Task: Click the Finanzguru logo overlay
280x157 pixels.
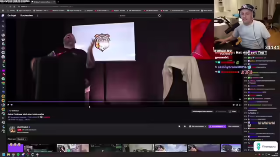Action: point(266,147)
